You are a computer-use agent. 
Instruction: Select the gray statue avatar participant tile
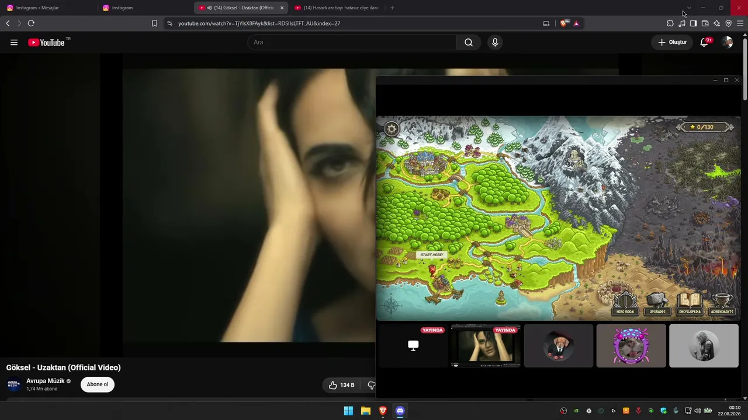coord(704,345)
